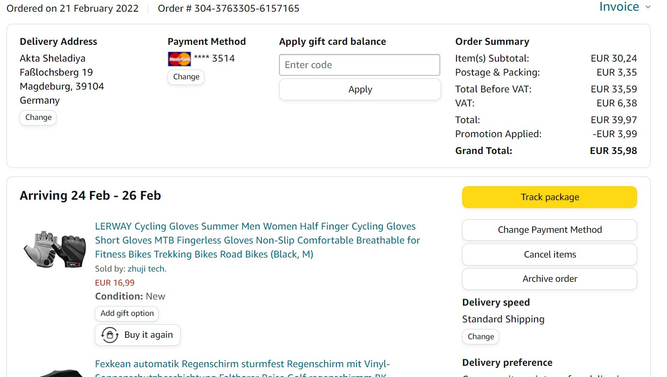
Task: Change the payment method under card number
Action: (186, 77)
